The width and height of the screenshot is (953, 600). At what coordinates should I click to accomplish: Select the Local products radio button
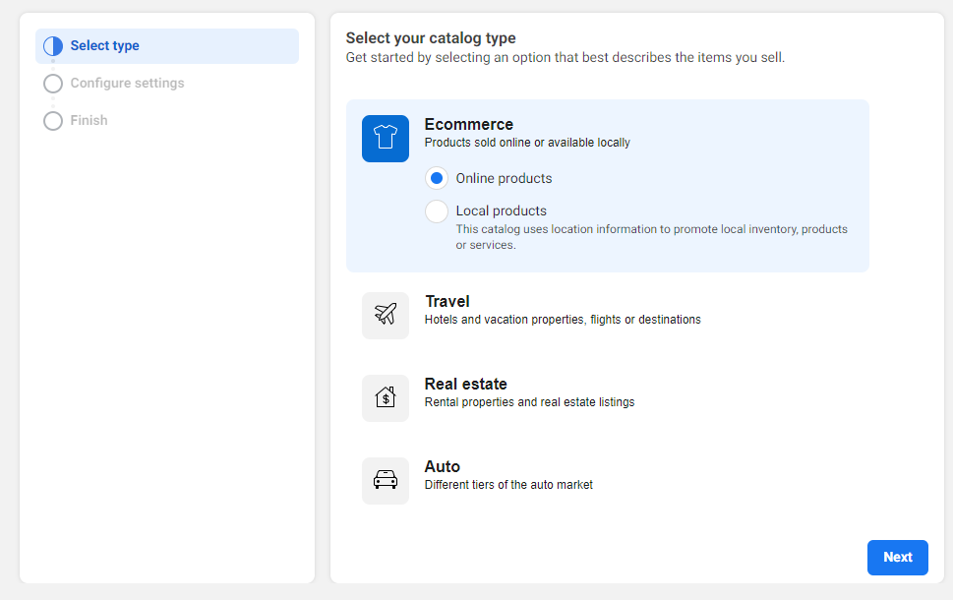click(x=437, y=210)
